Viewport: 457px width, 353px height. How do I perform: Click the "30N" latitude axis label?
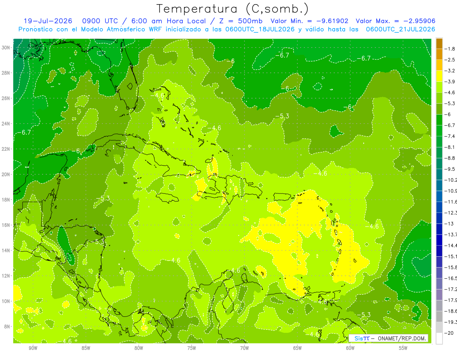click(x=6, y=48)
